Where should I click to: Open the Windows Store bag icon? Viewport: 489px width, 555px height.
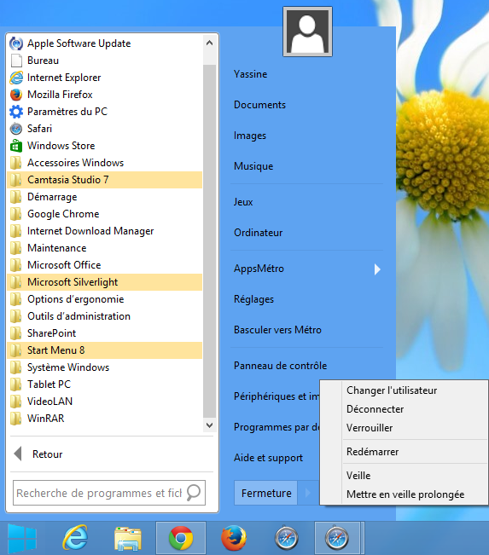click(16, 146)
